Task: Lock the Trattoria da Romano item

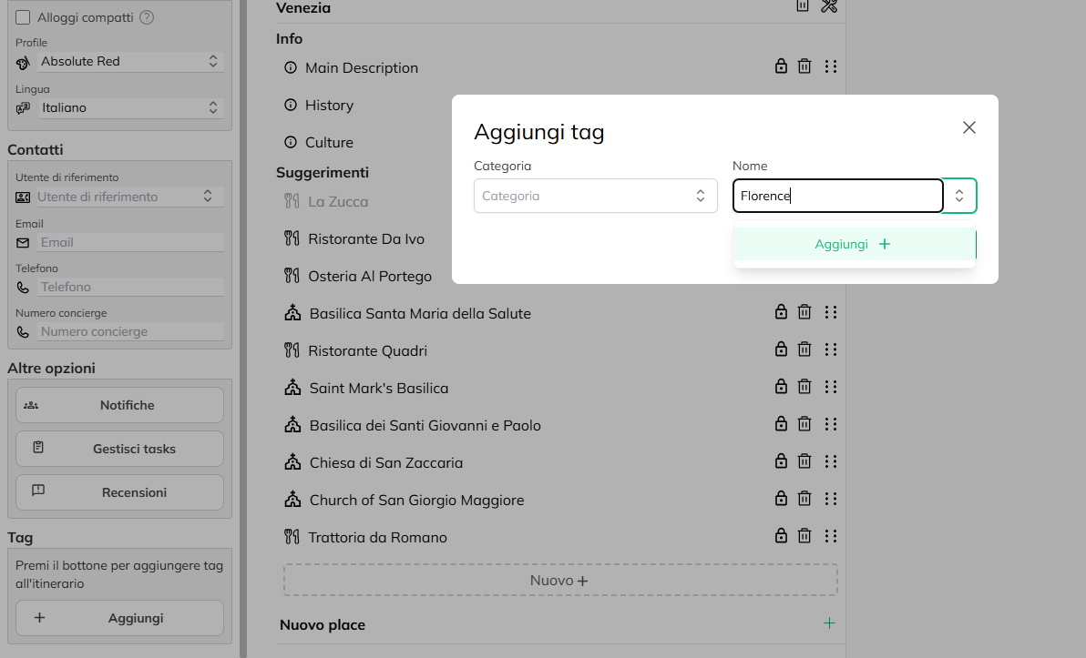Action: [781, 536]
